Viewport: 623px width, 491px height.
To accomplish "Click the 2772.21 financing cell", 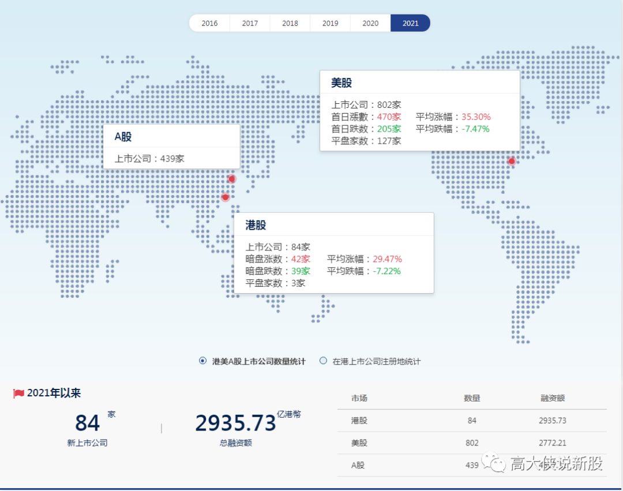I will pos(553,443).
